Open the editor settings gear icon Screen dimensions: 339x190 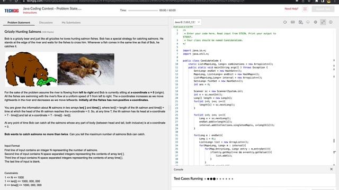pos(316,22)
